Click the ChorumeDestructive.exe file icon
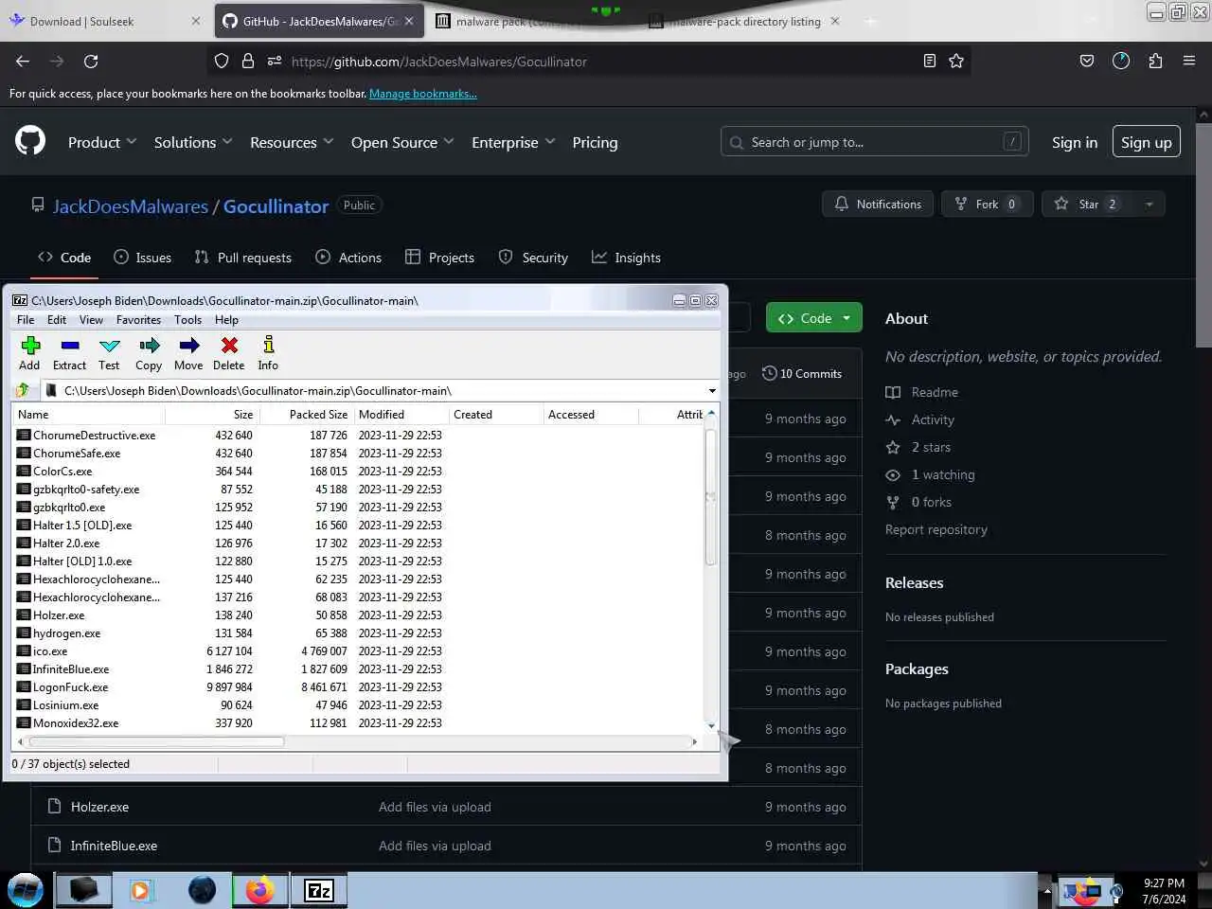The image size is (1212, 909). pyautogui.click(x=24, y=436)
